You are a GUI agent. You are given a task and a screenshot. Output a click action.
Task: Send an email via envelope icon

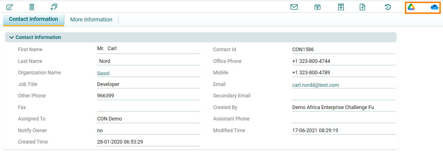[294, 7]
